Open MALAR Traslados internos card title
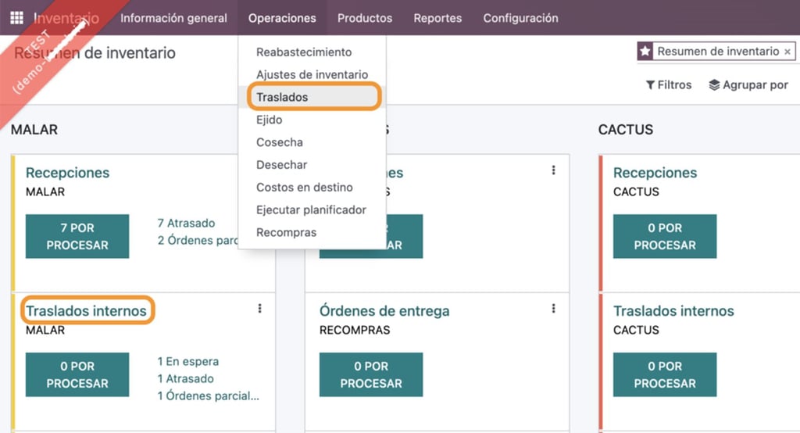800x433 pixels. (x=86, y=310)
